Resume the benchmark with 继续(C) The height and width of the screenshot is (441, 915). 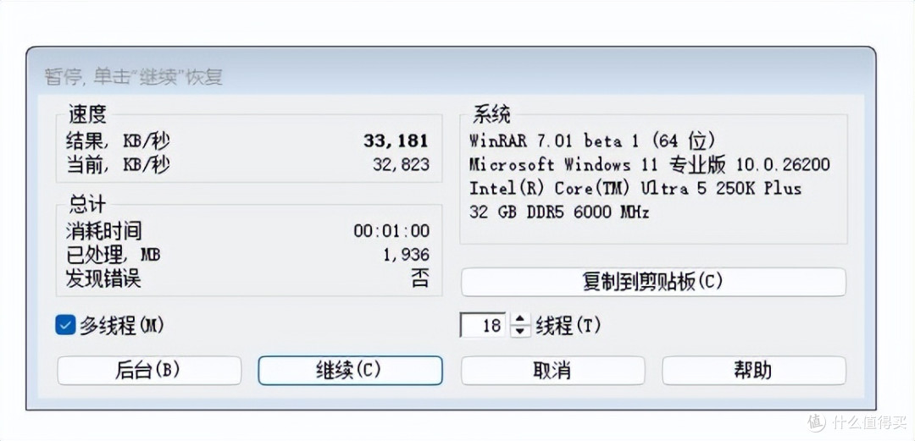(x=350, y=371)
